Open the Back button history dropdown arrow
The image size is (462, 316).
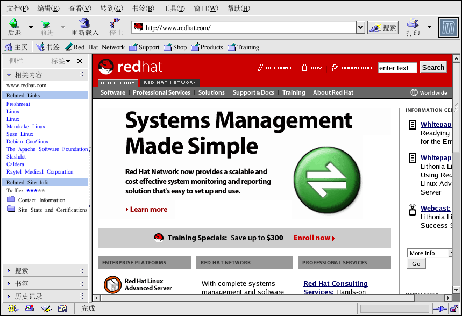(x=31, y=27)
